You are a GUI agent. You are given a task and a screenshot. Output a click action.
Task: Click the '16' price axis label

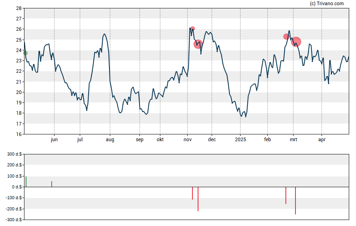coord(19,134)
